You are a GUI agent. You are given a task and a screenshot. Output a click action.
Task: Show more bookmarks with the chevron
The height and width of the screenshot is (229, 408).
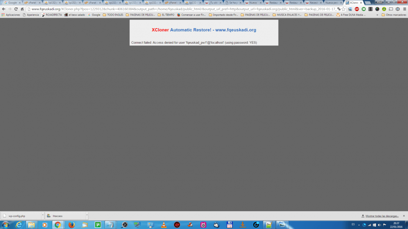pos(377,15)
